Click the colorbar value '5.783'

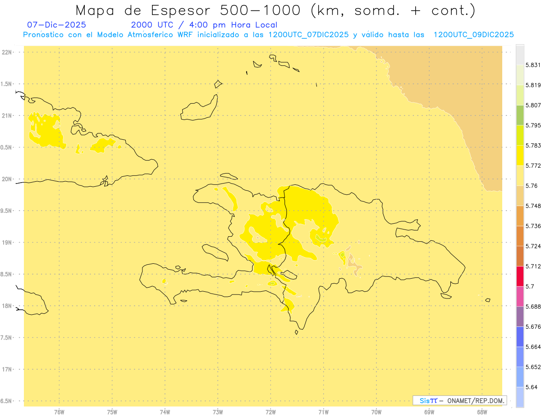tap(533, 146)
